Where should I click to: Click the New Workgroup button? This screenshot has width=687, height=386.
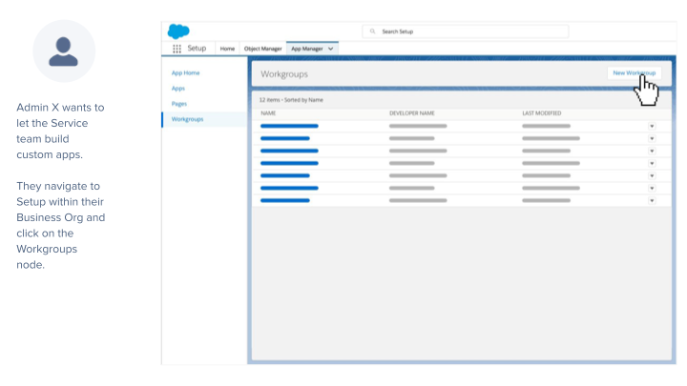633,73
